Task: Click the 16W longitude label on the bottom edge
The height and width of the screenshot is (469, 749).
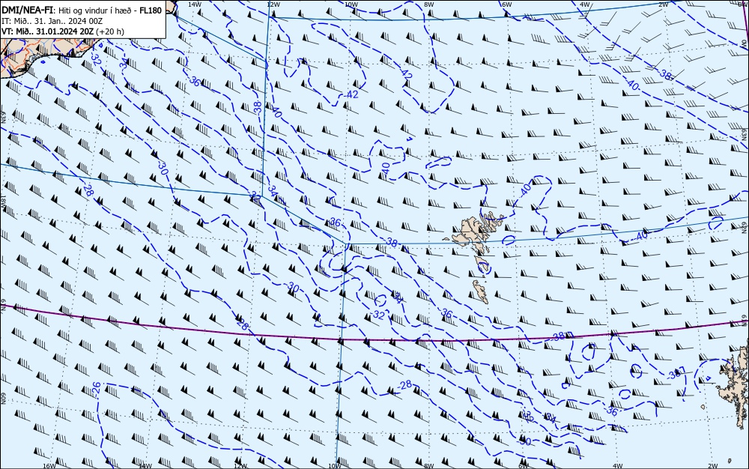Action: [x=49, y=466]
